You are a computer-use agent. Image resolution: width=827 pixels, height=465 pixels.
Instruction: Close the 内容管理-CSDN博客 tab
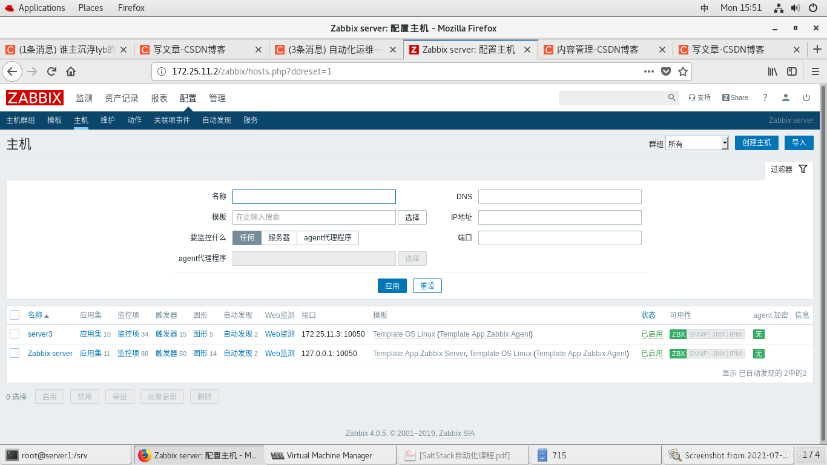point(662,50)
